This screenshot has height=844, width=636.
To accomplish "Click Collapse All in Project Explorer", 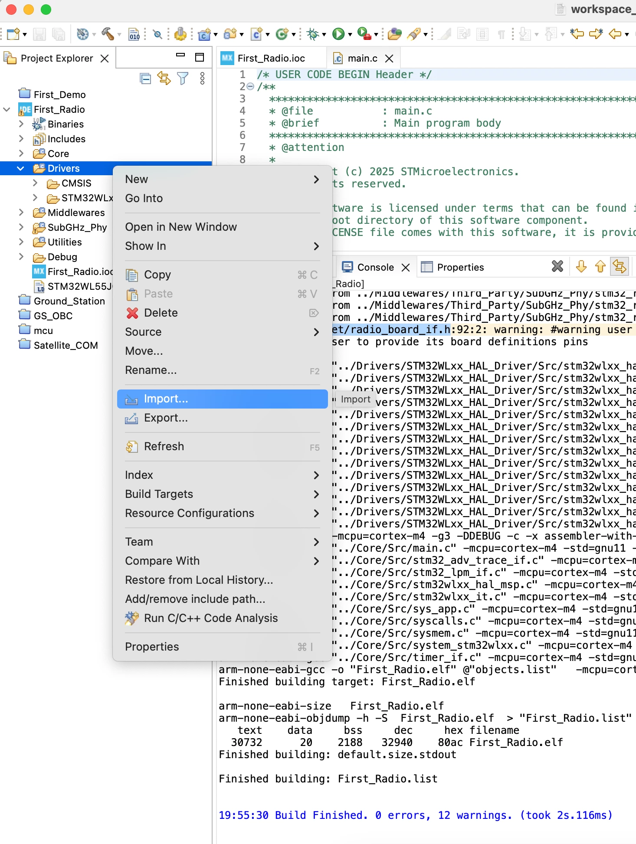I will [x=145, y=79].
